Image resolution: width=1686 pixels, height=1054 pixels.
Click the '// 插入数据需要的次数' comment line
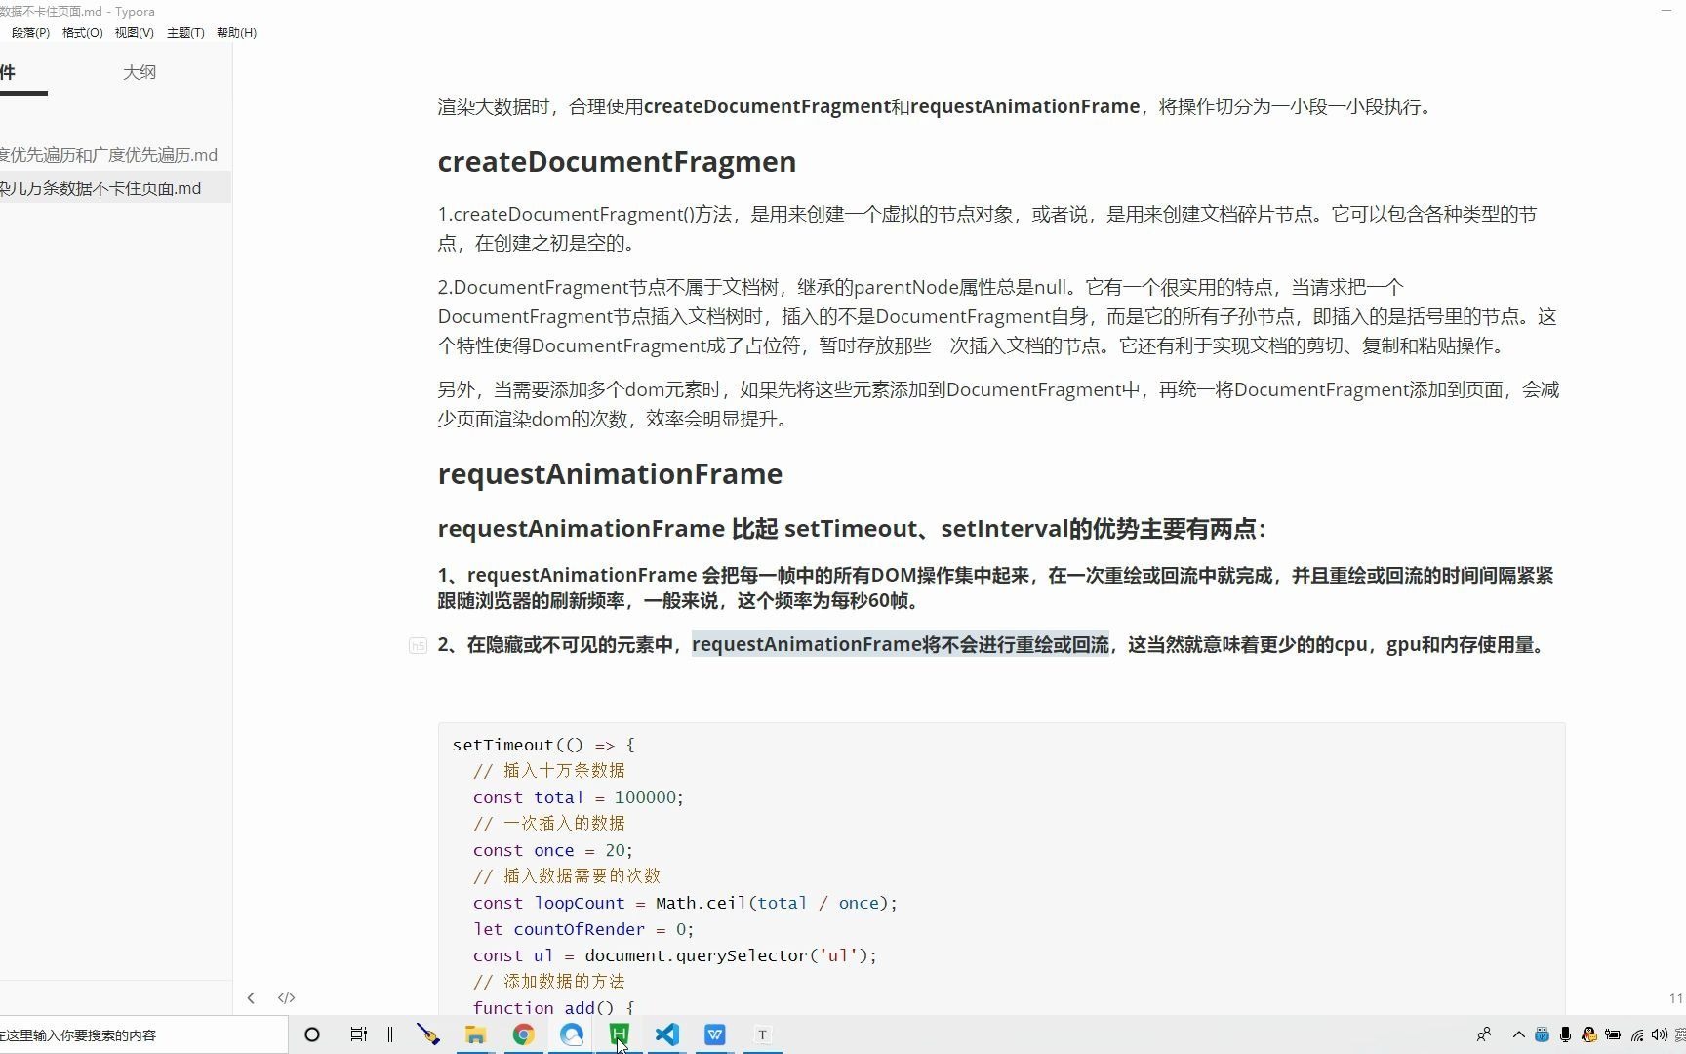tap(566, 876)
